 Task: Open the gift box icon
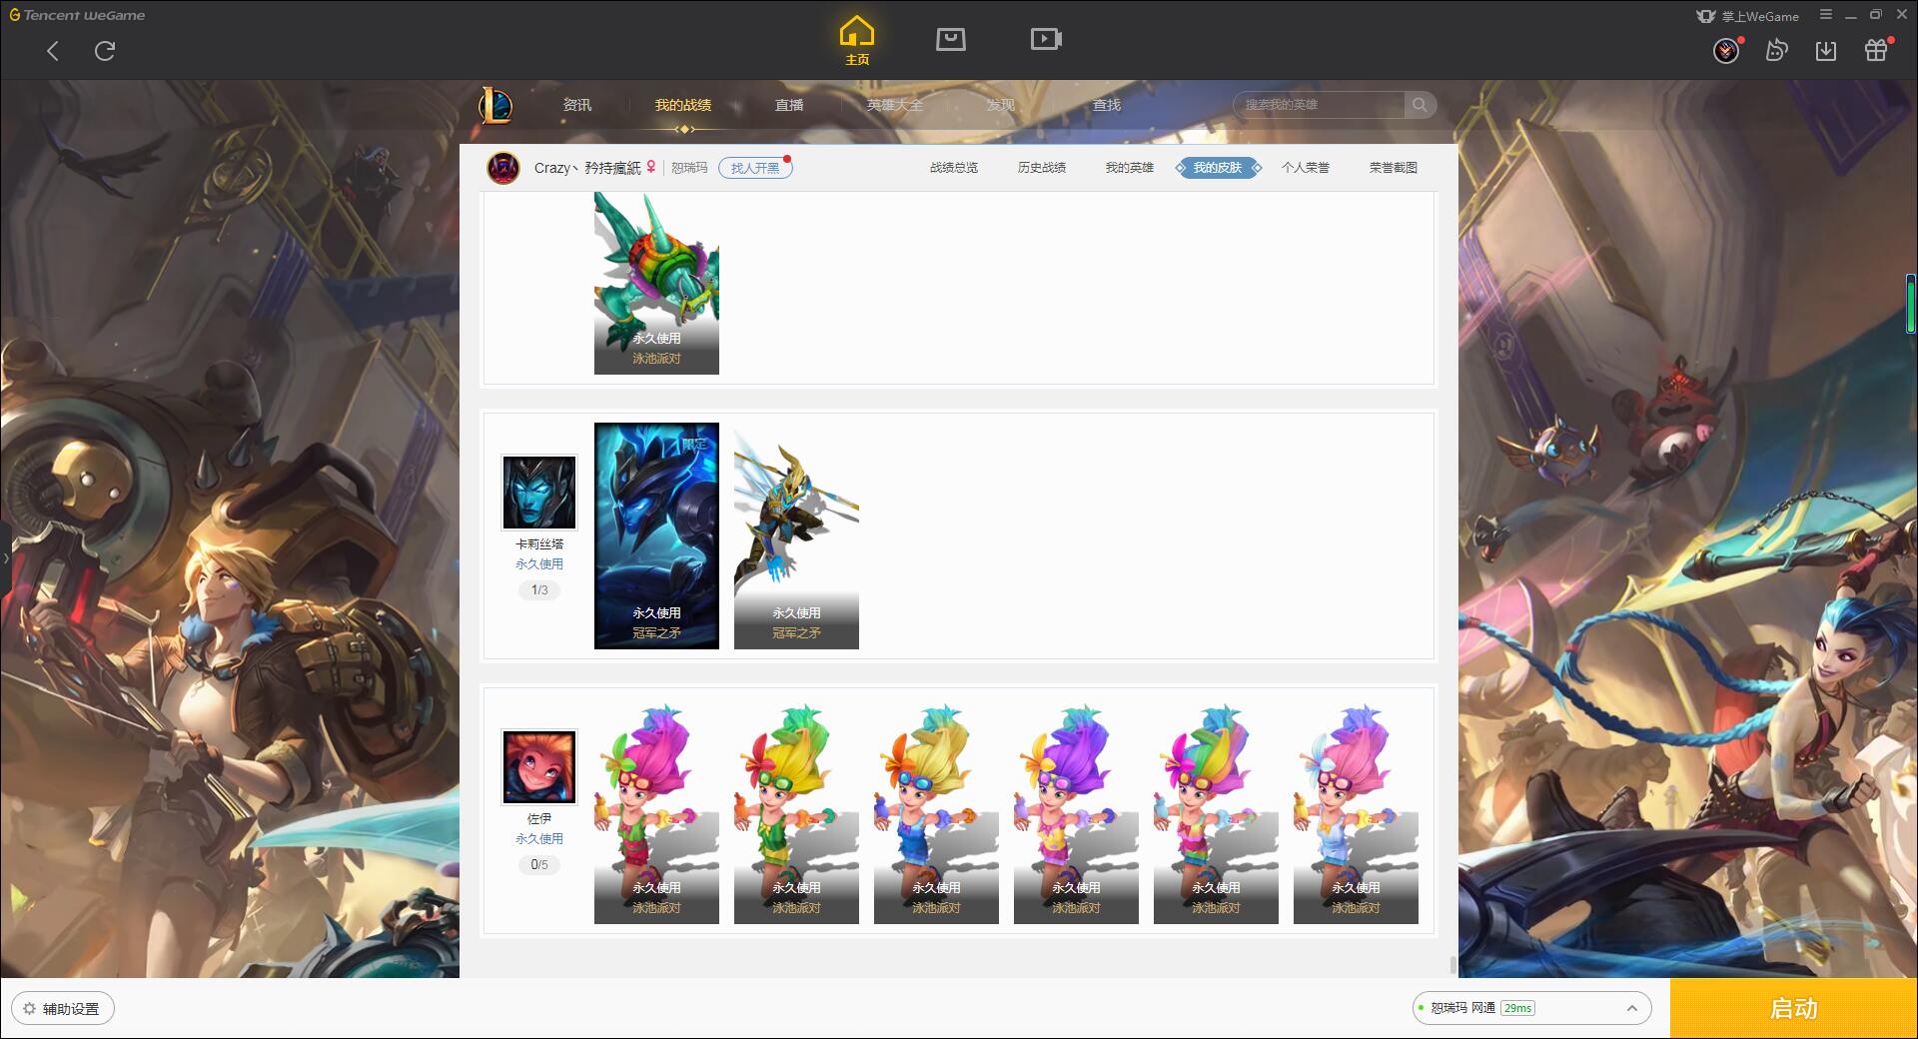pos(1876,50)
